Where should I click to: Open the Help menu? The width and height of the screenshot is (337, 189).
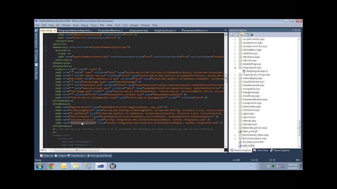pyautogui.click(x=155, y=25)
